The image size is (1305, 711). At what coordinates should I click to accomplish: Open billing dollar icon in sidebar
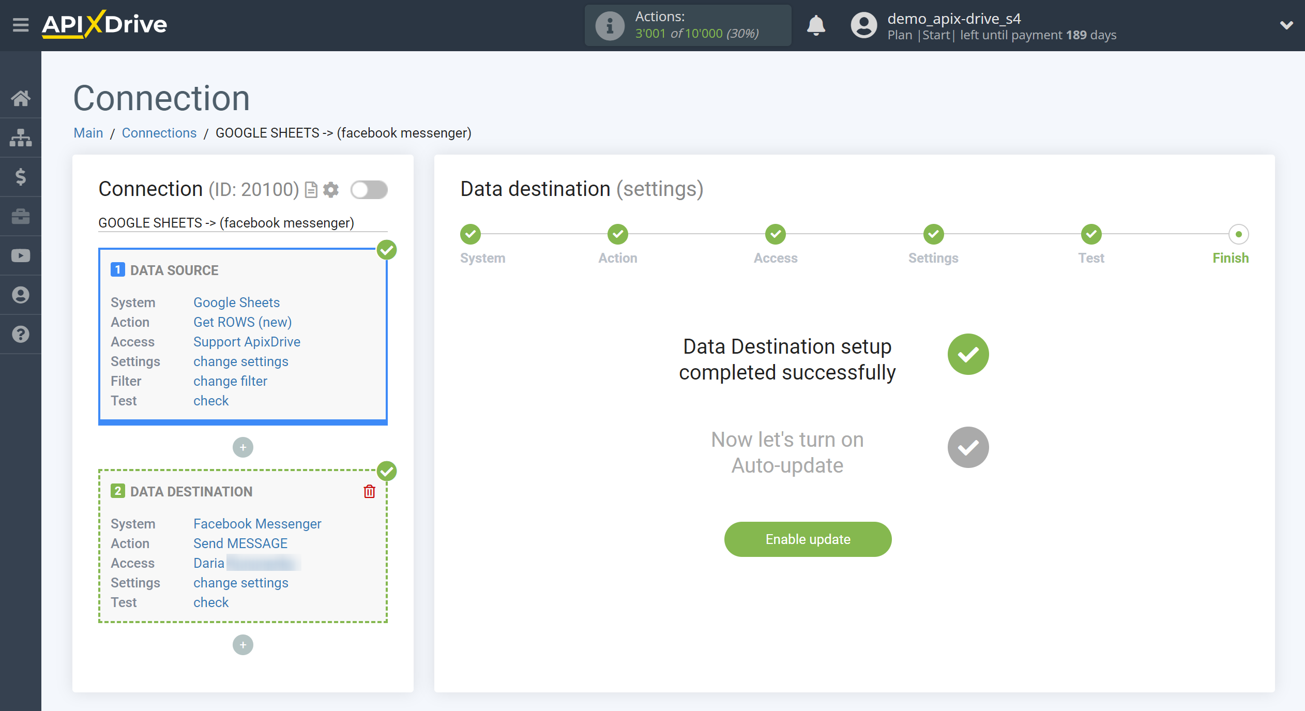click(x=21, y=177)
